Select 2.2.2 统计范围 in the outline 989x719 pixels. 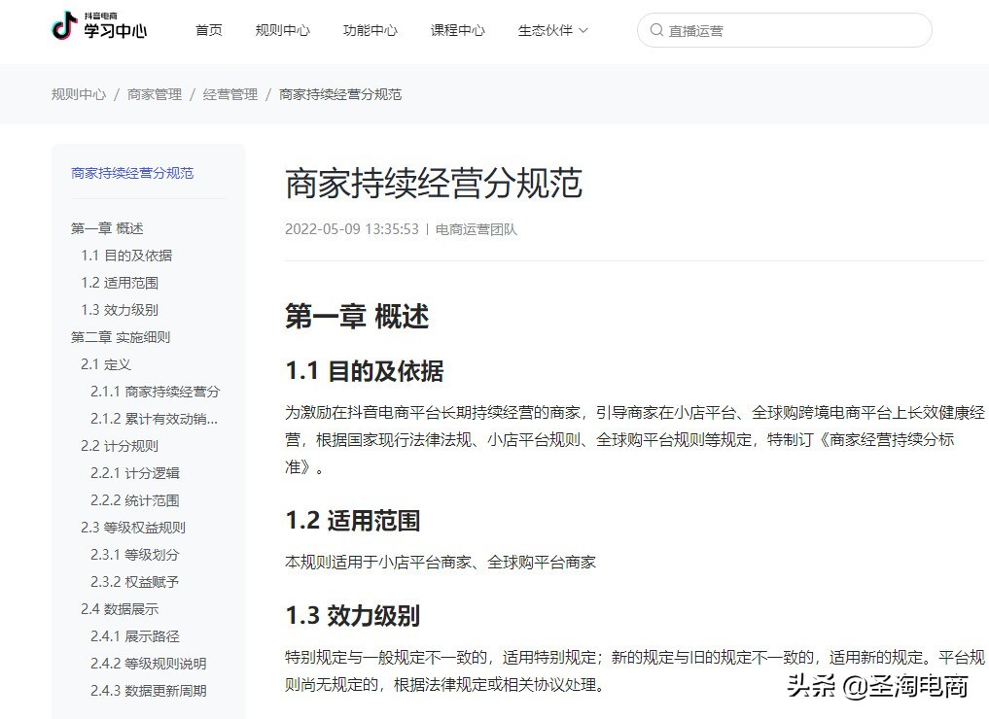[x=135, y=500]
